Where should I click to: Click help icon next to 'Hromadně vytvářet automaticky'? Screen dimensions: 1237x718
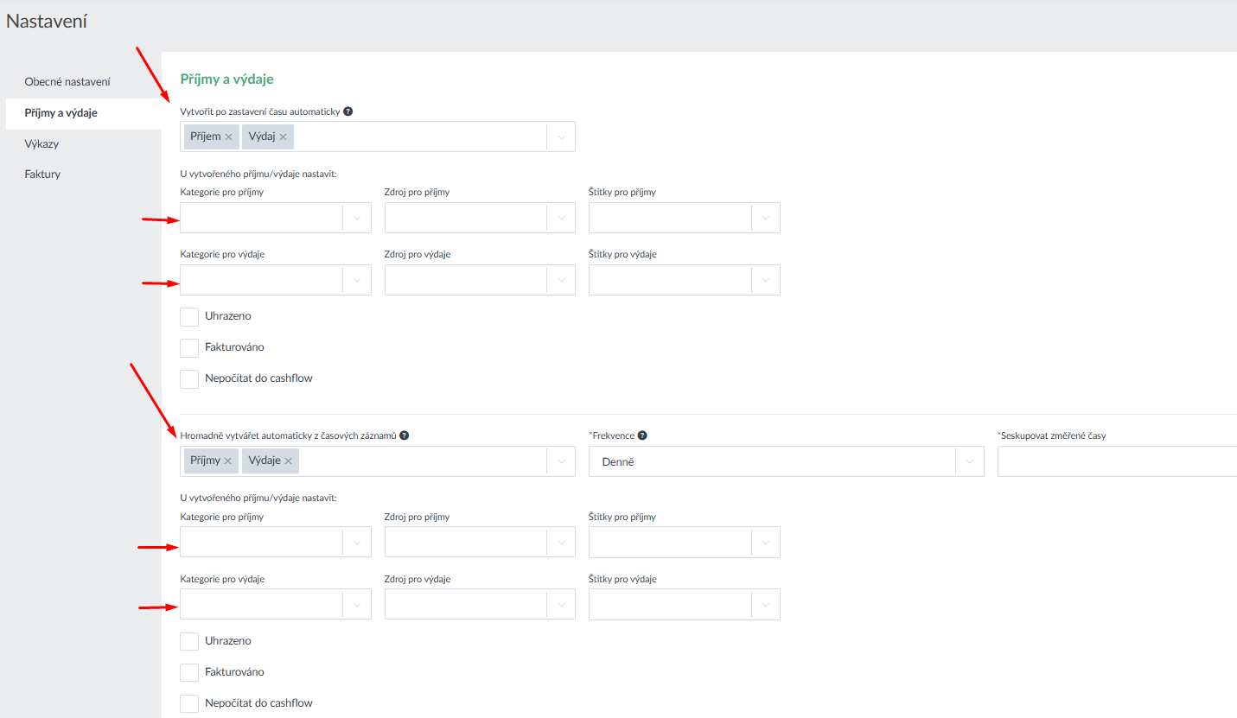tap(404, 436)
